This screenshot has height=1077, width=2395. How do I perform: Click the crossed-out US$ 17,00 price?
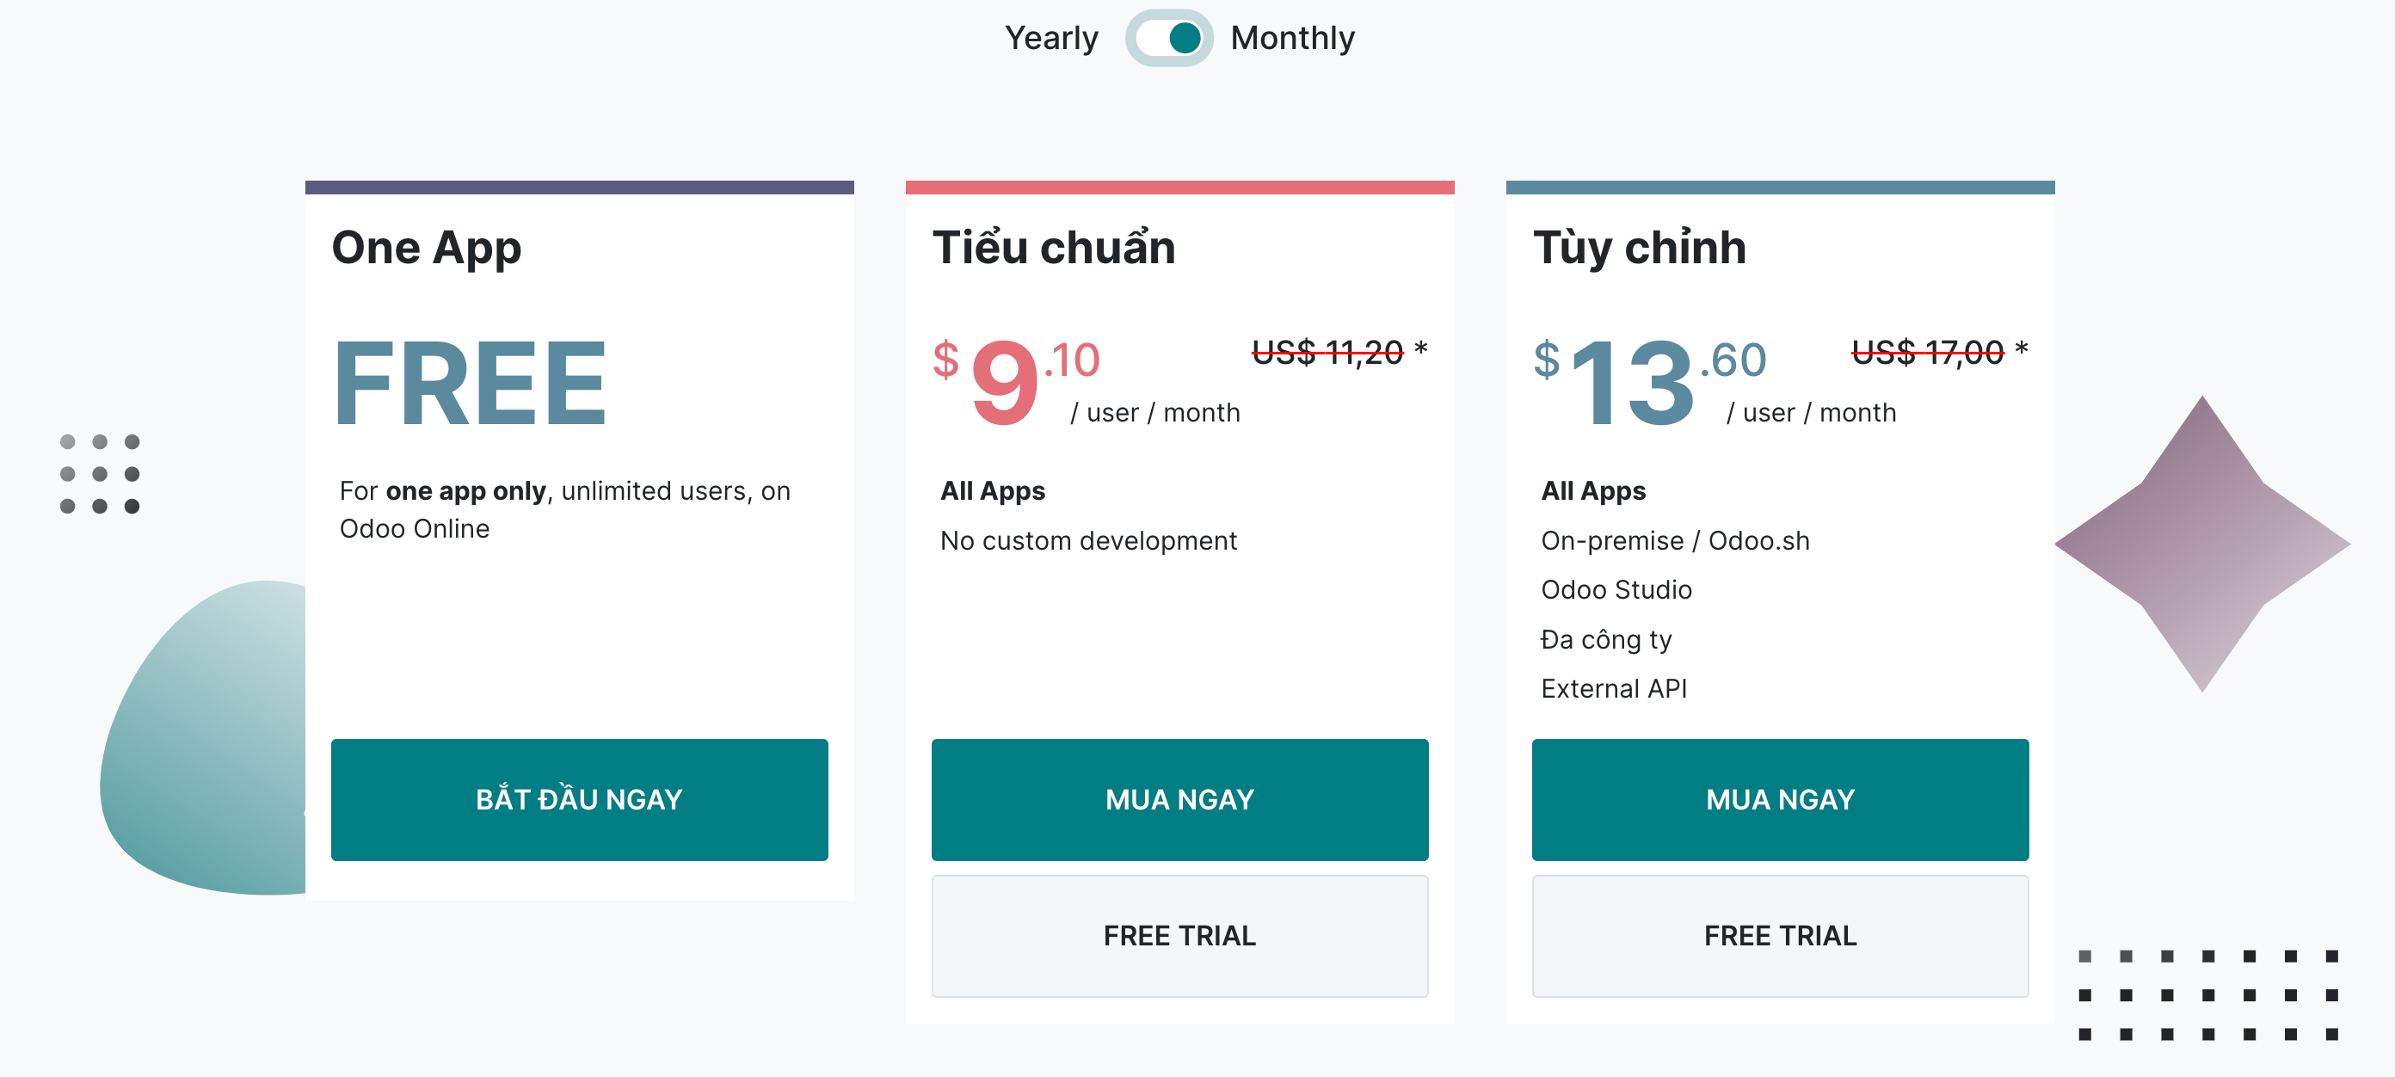click(x=1926, y=352)
